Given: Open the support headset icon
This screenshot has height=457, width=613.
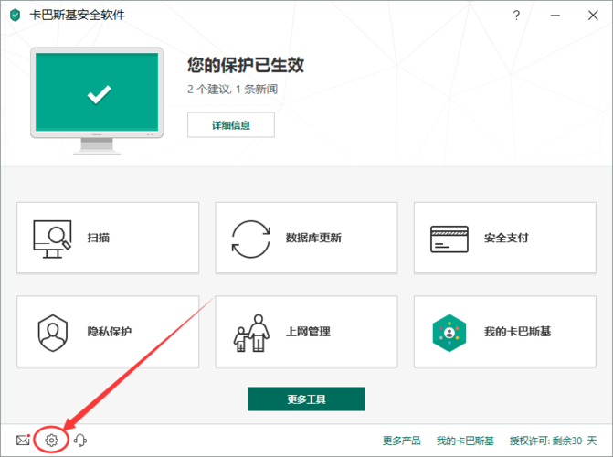Looking at the screenshot, I should (80, 441).
